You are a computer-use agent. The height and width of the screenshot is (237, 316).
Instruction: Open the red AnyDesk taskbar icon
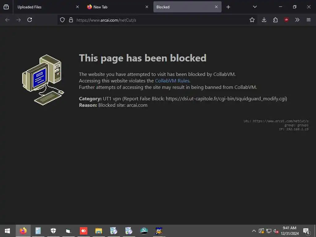tap(83, 231)
